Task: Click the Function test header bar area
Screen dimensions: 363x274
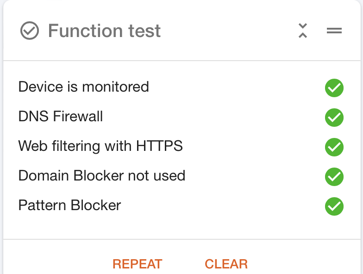Action: coord(181,31)
